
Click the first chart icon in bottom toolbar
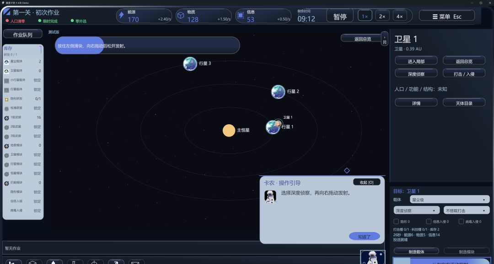coord(13,262)
